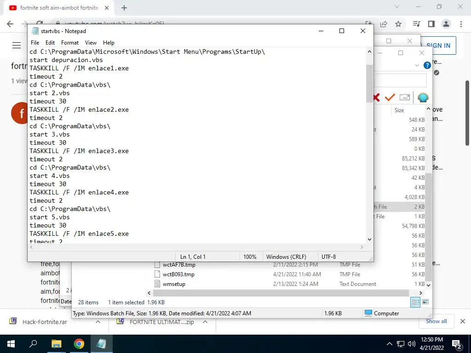Bookmark this page with star icon
The image size is (471, 353).
(x=398, y=24)
